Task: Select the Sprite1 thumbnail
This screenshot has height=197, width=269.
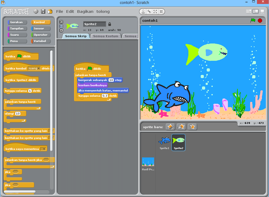Action: coord(164,141)
